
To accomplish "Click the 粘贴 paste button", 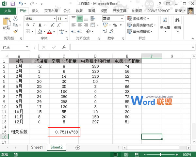I will tap(7, 25).
